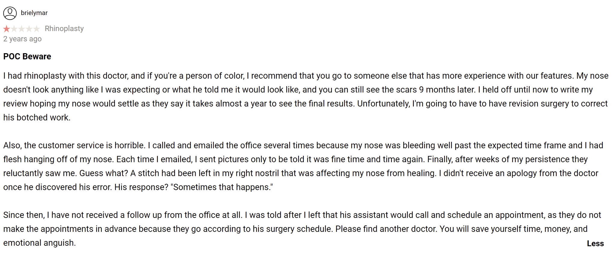This screenshot has width=616, height=258.
Task: Click the sentence 'Please find another doctor.'
Action: click(386, 229)
